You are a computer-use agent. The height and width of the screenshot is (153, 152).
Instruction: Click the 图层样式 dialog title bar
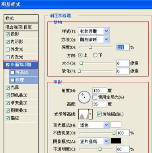[x=76, y=4]
